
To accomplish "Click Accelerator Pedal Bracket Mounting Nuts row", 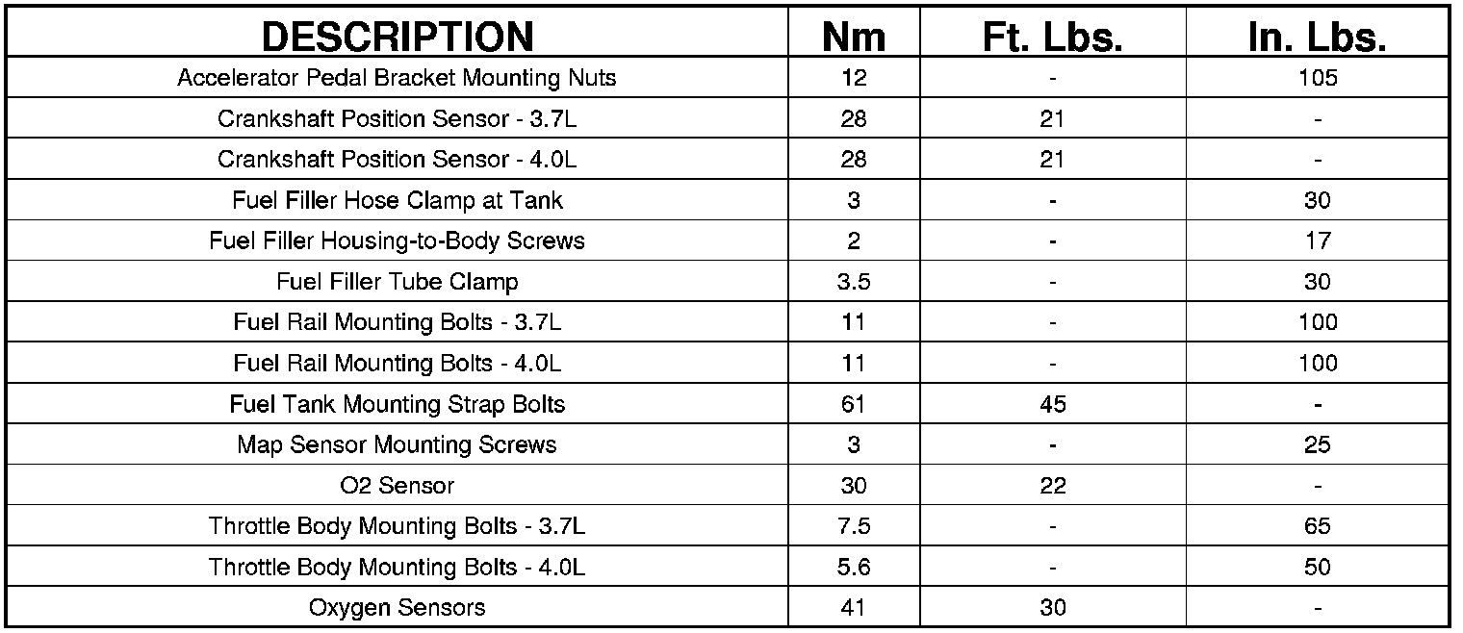I will tap(397, 78).
